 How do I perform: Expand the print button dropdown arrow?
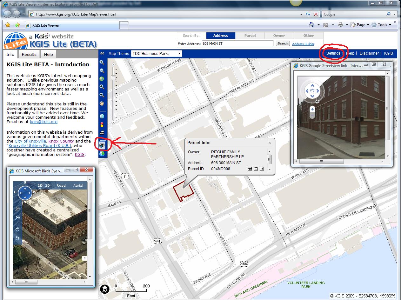[x=347, y=25]
